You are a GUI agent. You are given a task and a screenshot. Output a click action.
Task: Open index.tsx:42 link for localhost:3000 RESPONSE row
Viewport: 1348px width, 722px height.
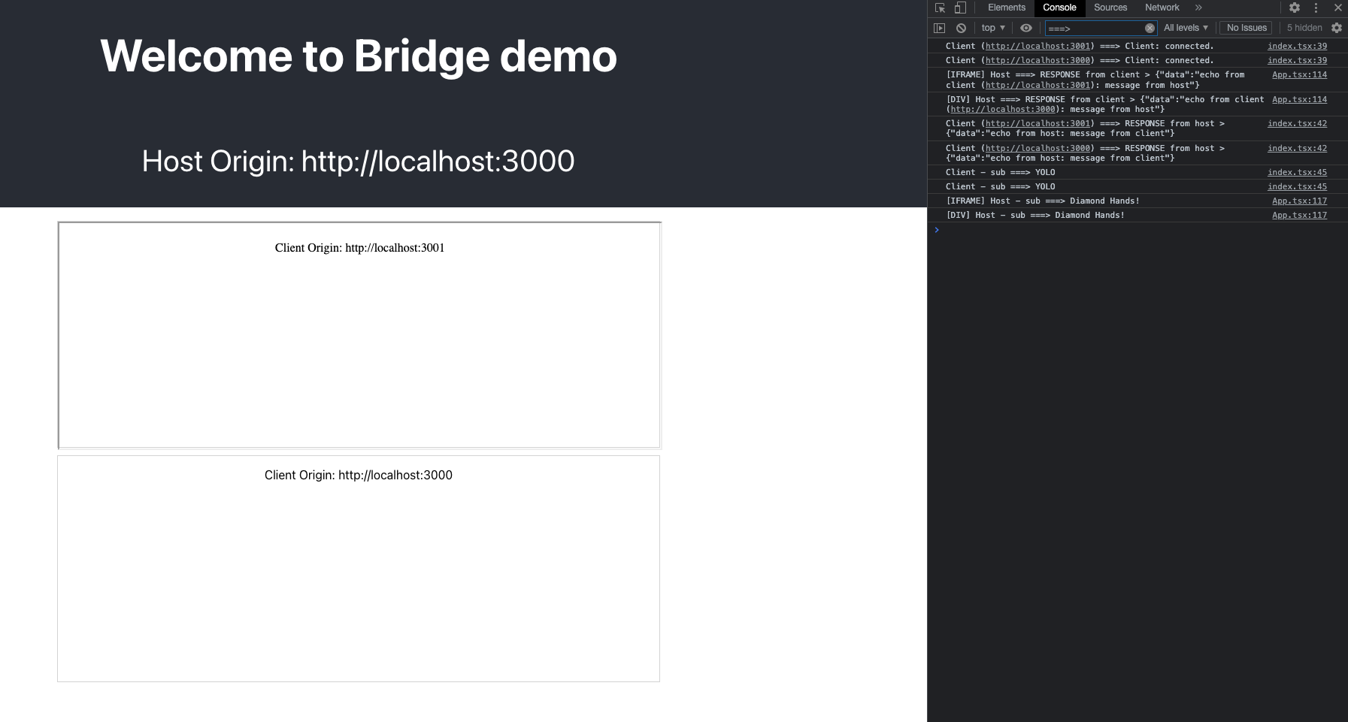1297,148
